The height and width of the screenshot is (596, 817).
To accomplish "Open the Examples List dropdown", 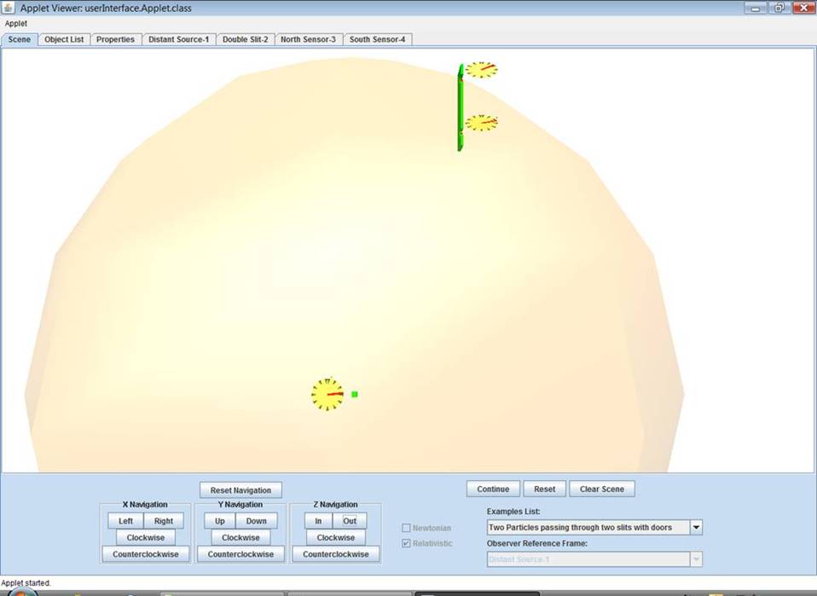I will 588,526.
